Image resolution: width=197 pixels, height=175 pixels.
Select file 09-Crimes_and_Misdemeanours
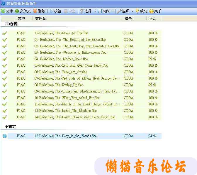click(77, 91)
